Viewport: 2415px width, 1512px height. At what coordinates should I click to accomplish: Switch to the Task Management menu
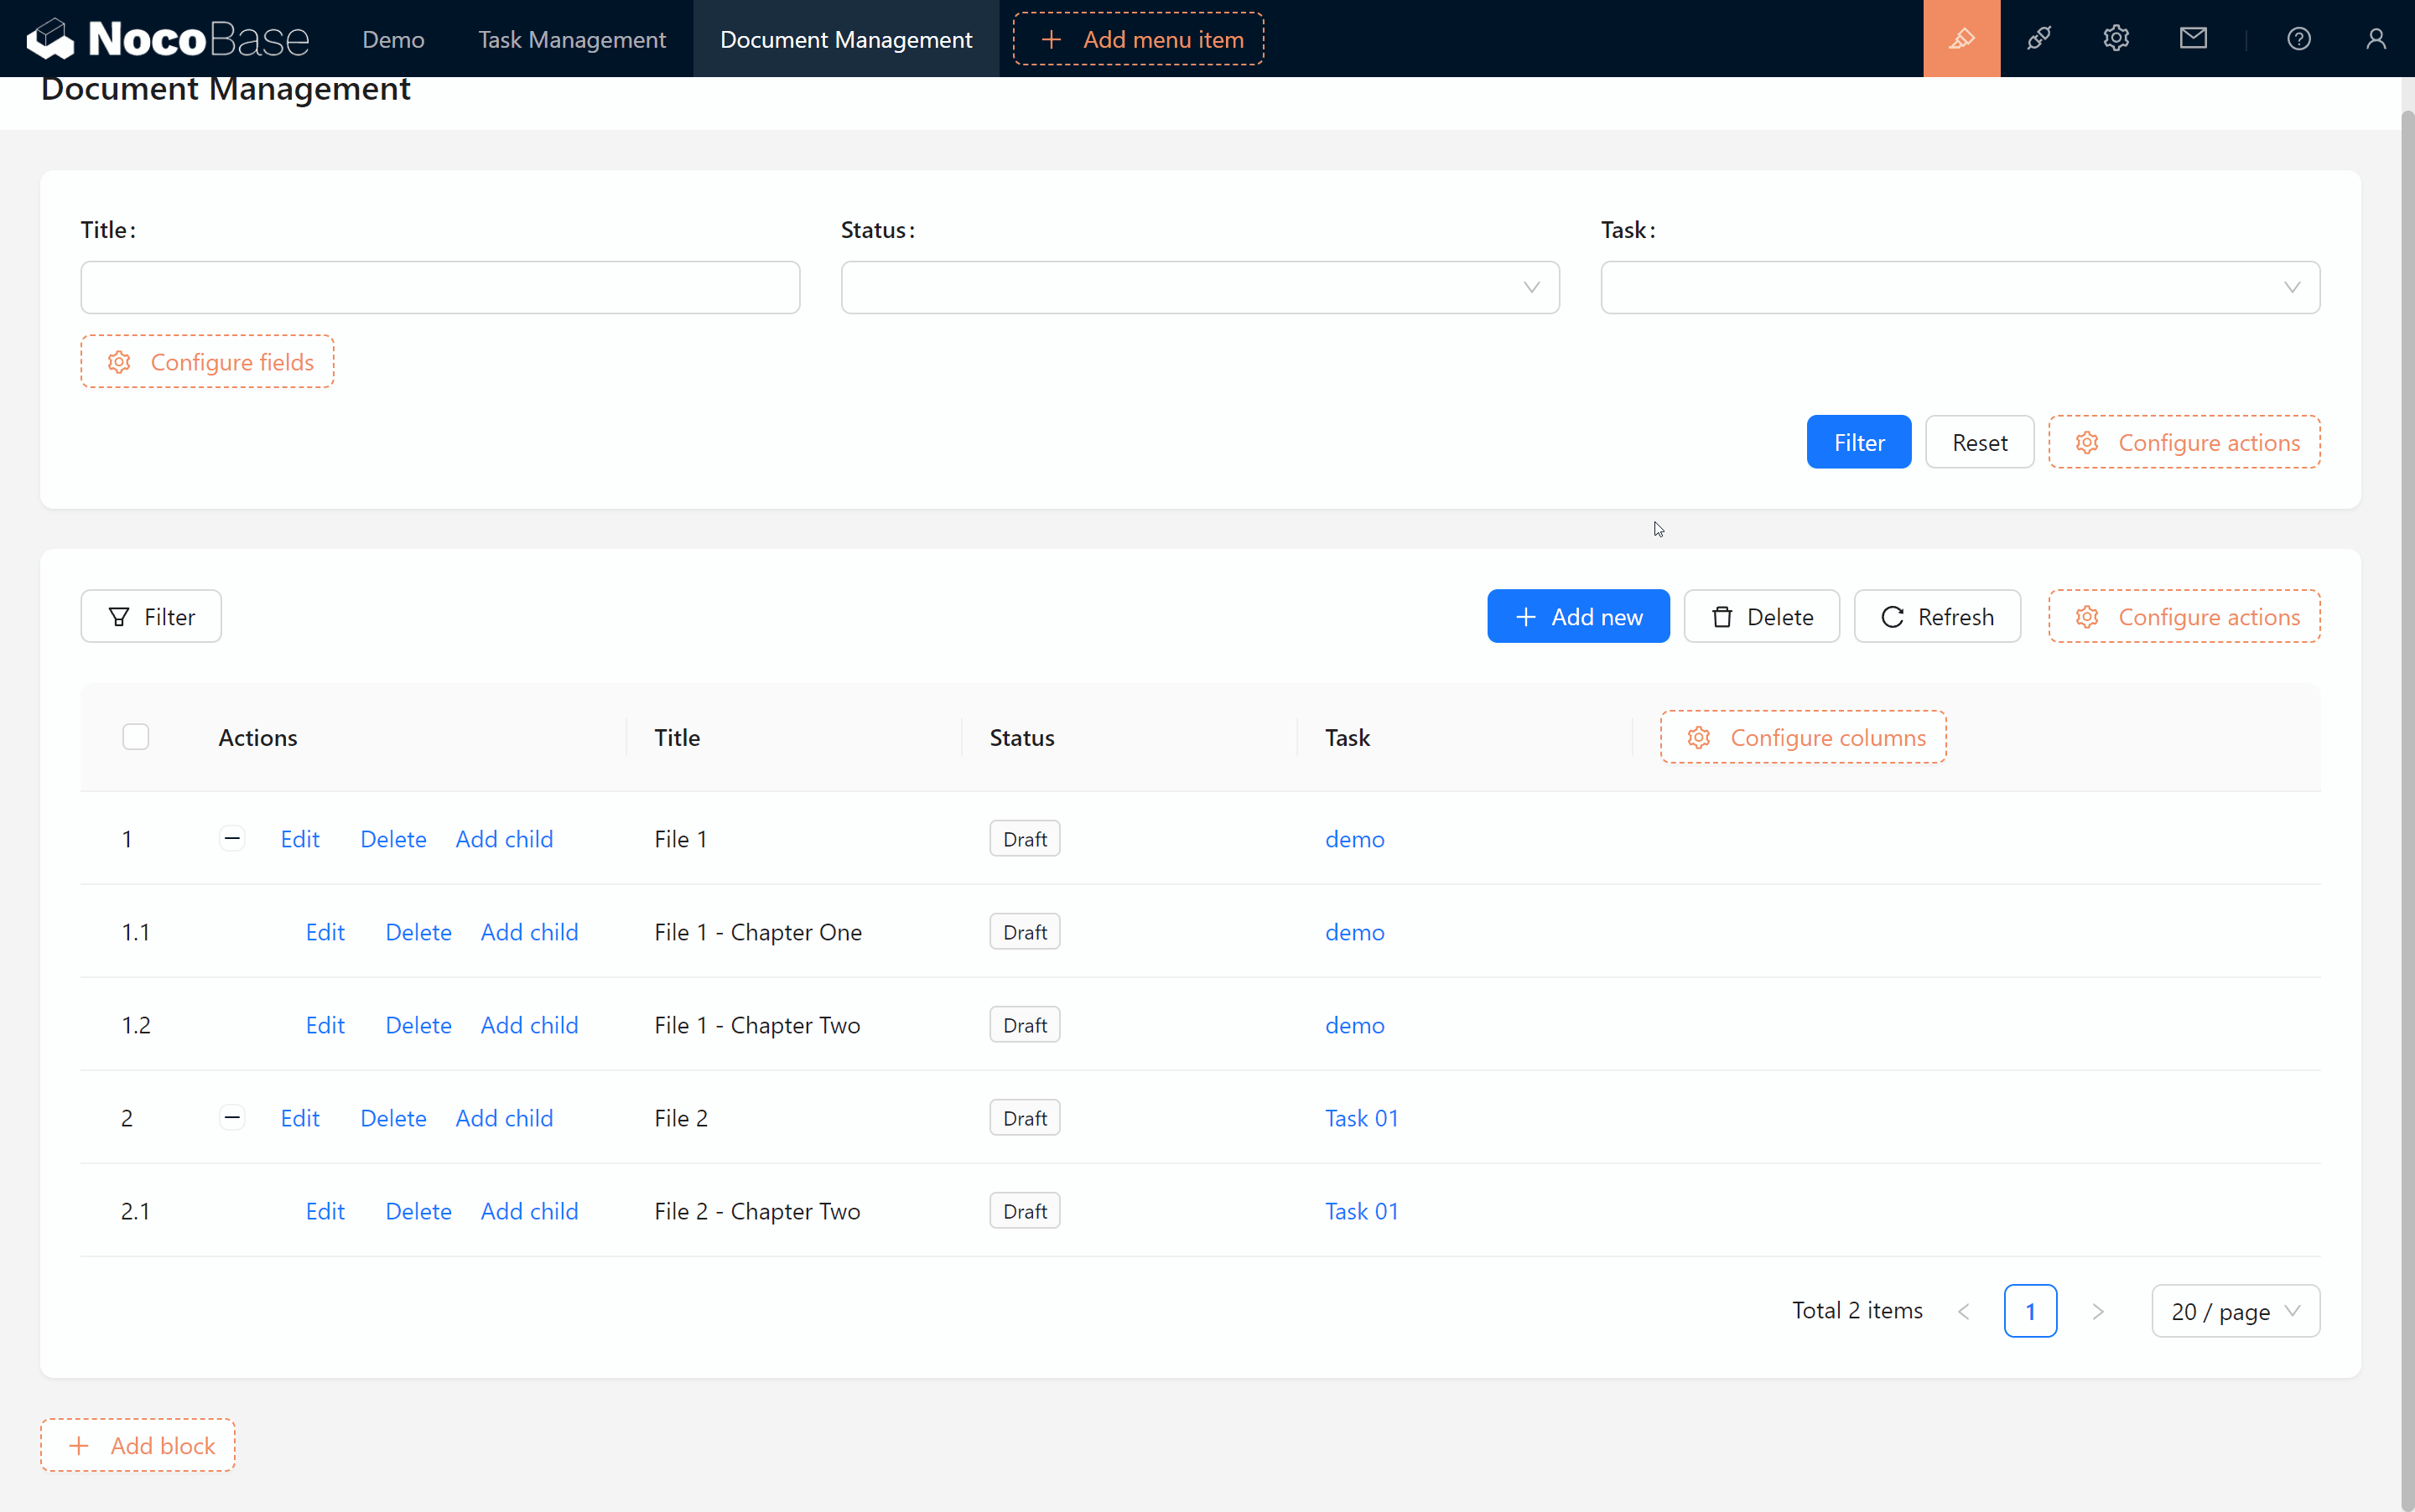(571, 39)
